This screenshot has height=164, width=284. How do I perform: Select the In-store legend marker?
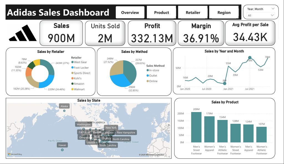148,70
